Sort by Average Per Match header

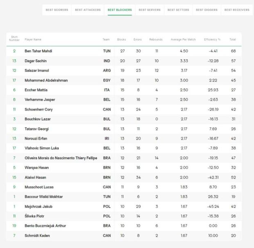183,40
